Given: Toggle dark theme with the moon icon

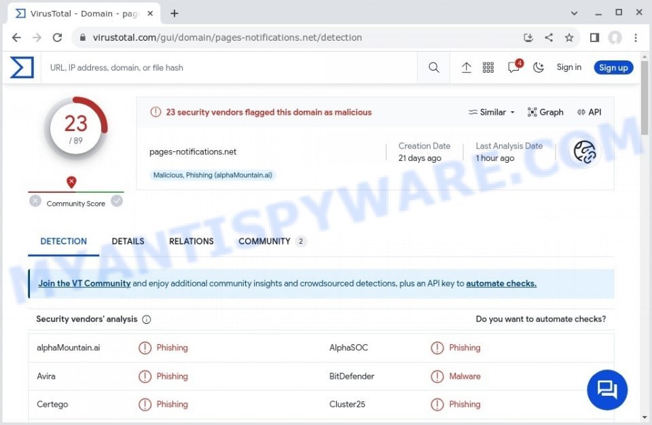Looking at the screenshot, I should click(x=538, y=67).
